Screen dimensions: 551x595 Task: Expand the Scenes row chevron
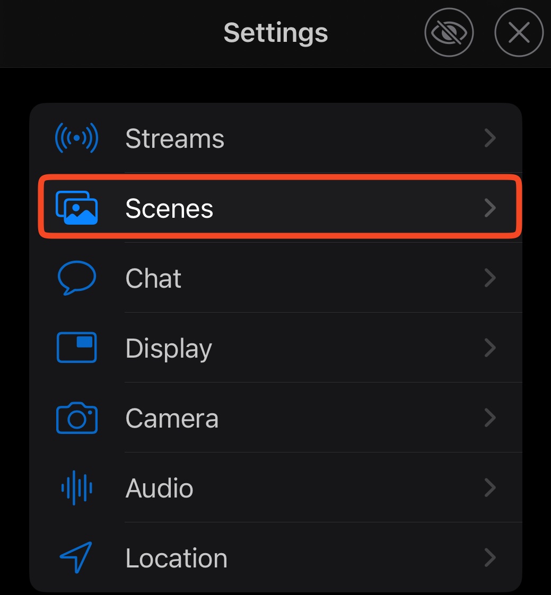pos(490,208)
